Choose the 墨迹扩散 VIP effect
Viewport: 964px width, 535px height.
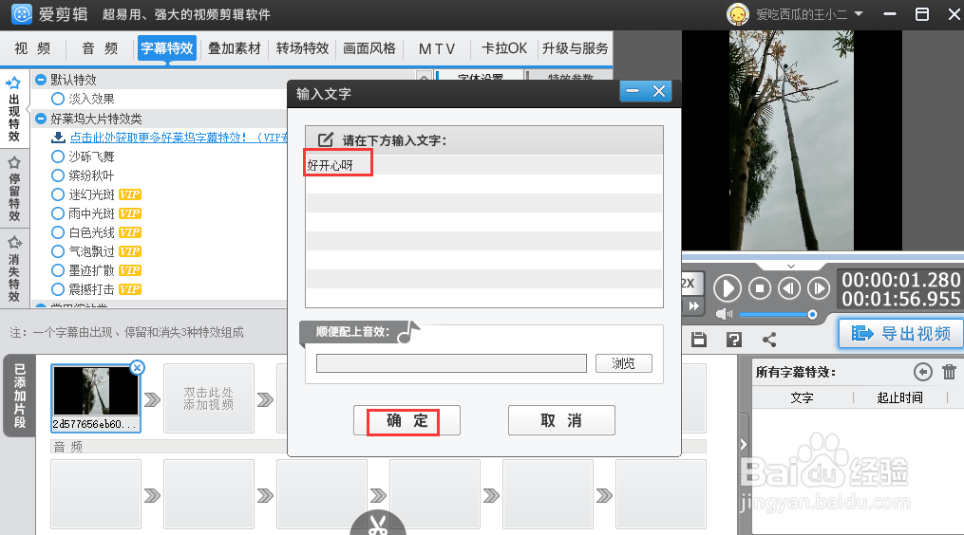point(58,270)
